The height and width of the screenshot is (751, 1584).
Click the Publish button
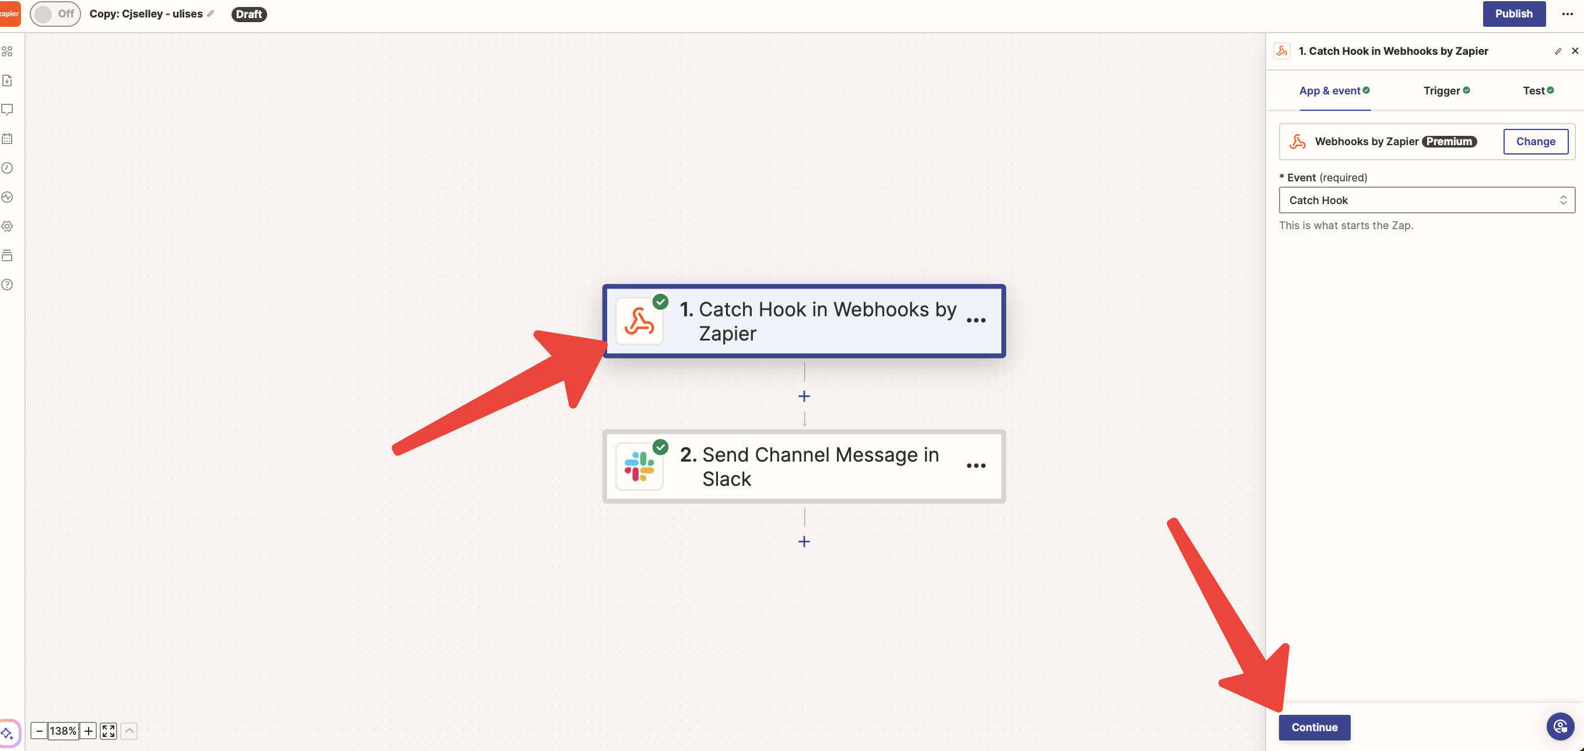click(1513, 13)
